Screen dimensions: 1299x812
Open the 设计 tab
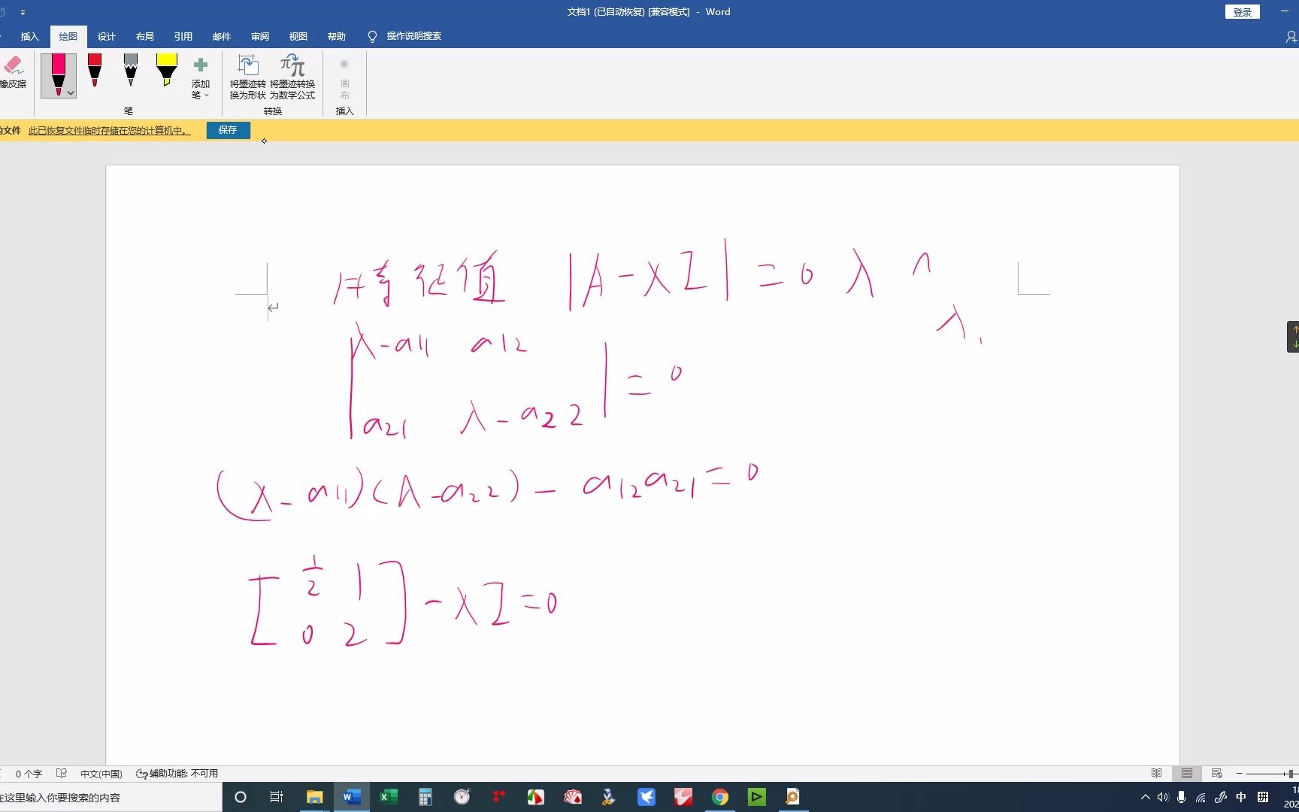coord(107,36)
